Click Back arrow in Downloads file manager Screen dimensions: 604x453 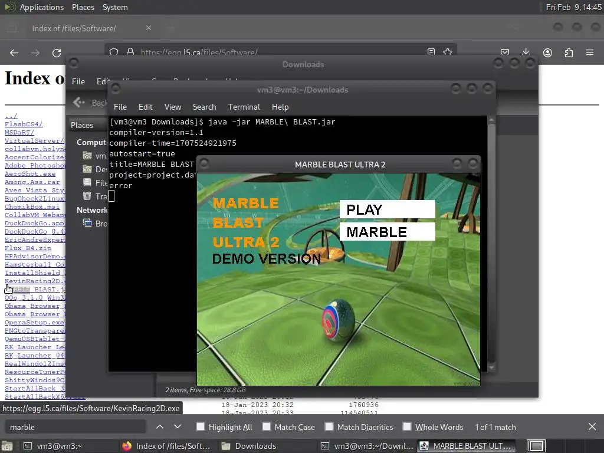[x=79, y=102]
